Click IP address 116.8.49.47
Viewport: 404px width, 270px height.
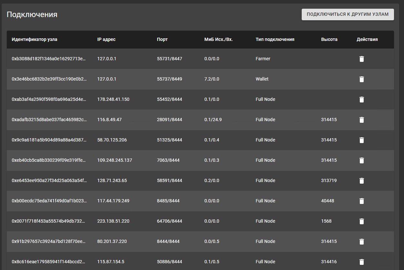point(109,120)
